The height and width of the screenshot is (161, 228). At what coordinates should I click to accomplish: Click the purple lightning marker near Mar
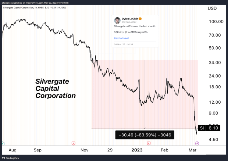tap(197, 143)
